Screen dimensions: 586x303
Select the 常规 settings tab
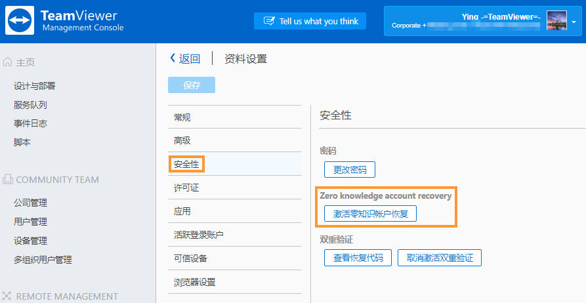234,117
